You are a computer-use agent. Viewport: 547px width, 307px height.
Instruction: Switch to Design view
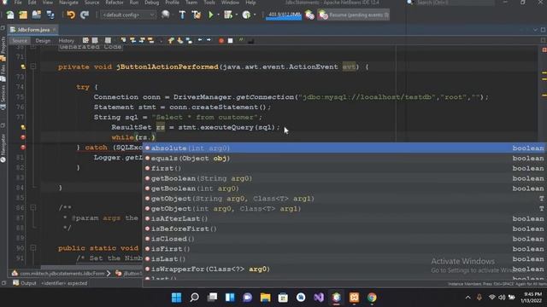point(43,41)
